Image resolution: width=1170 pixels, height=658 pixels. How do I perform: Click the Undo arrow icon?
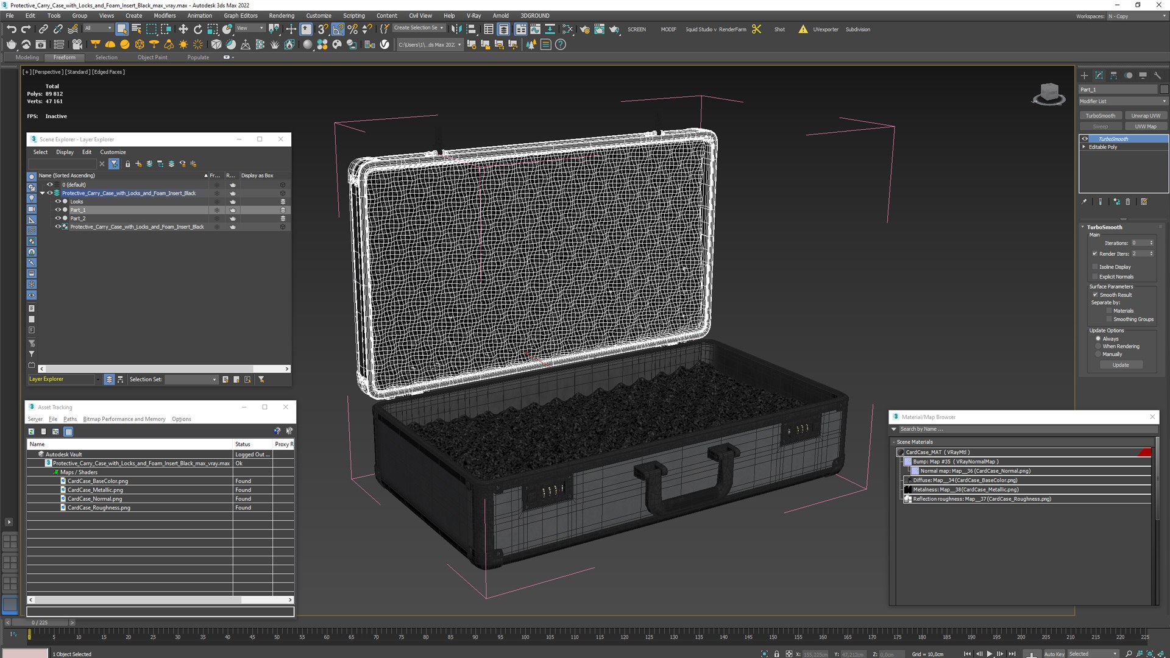click(11, 29)
